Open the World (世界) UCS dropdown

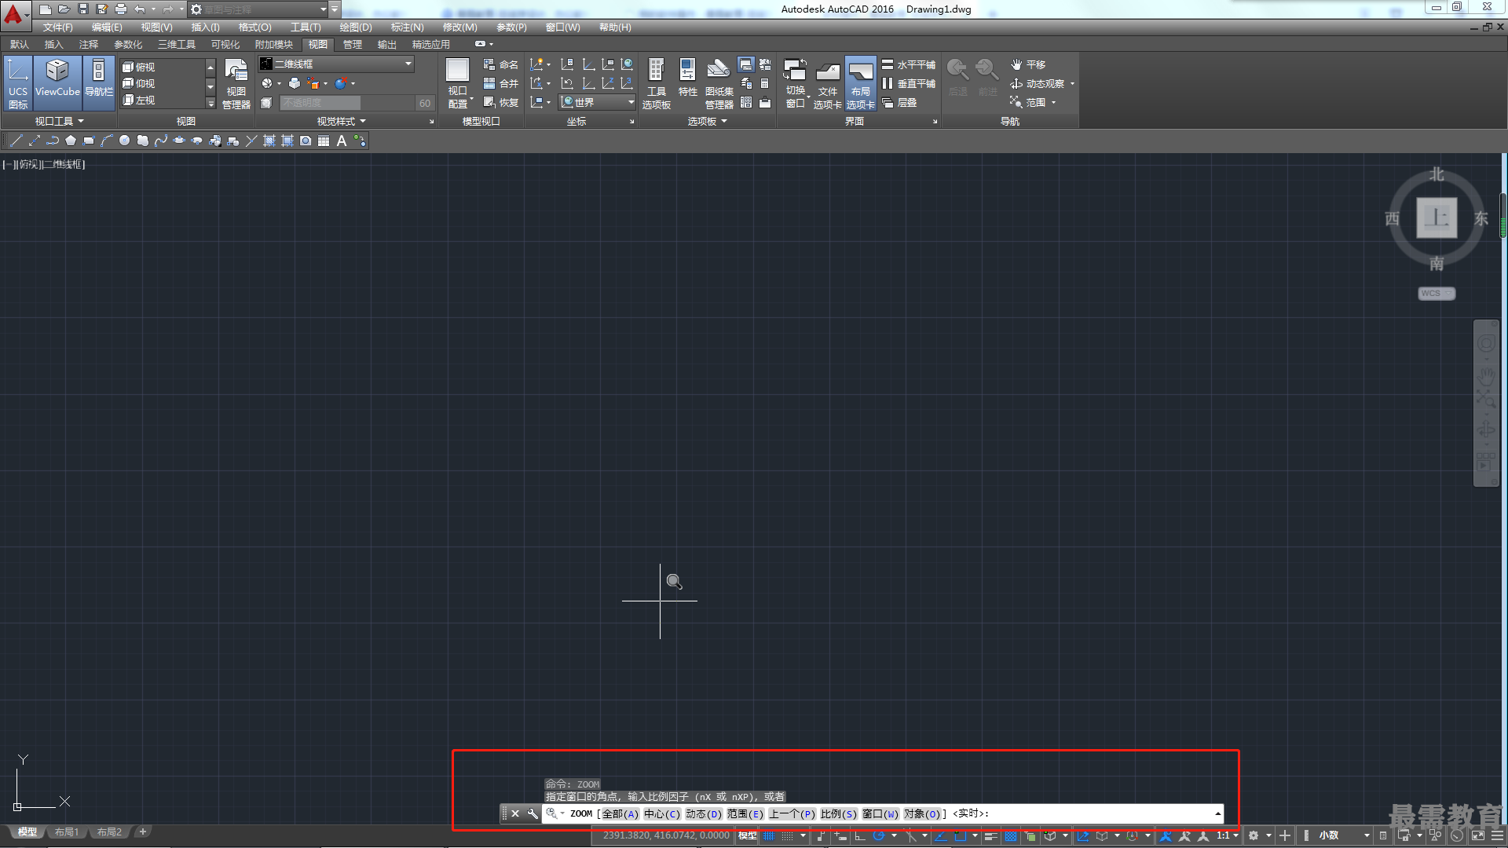(x=597, y=102)
